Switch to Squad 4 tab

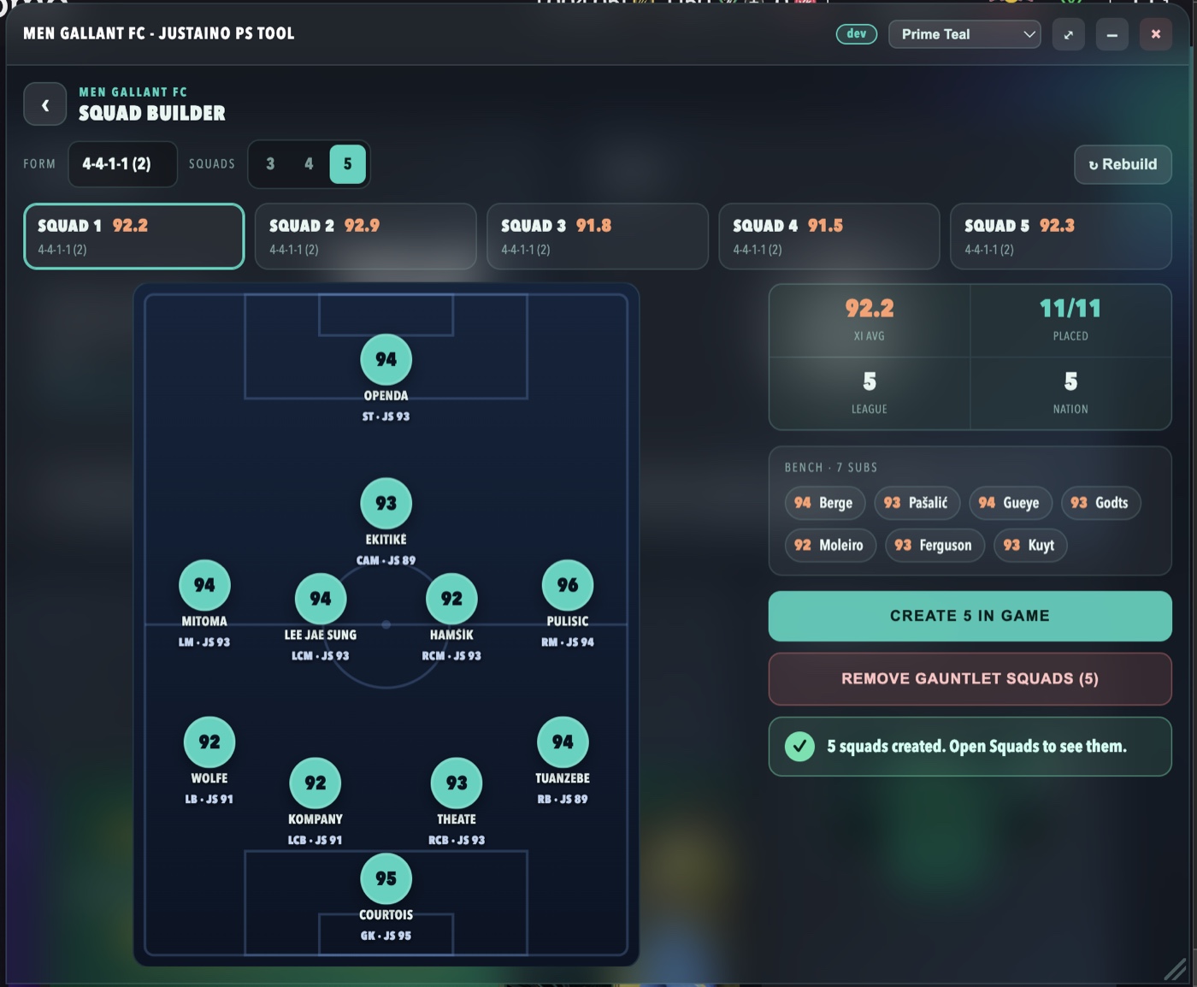tap(829, 236)
